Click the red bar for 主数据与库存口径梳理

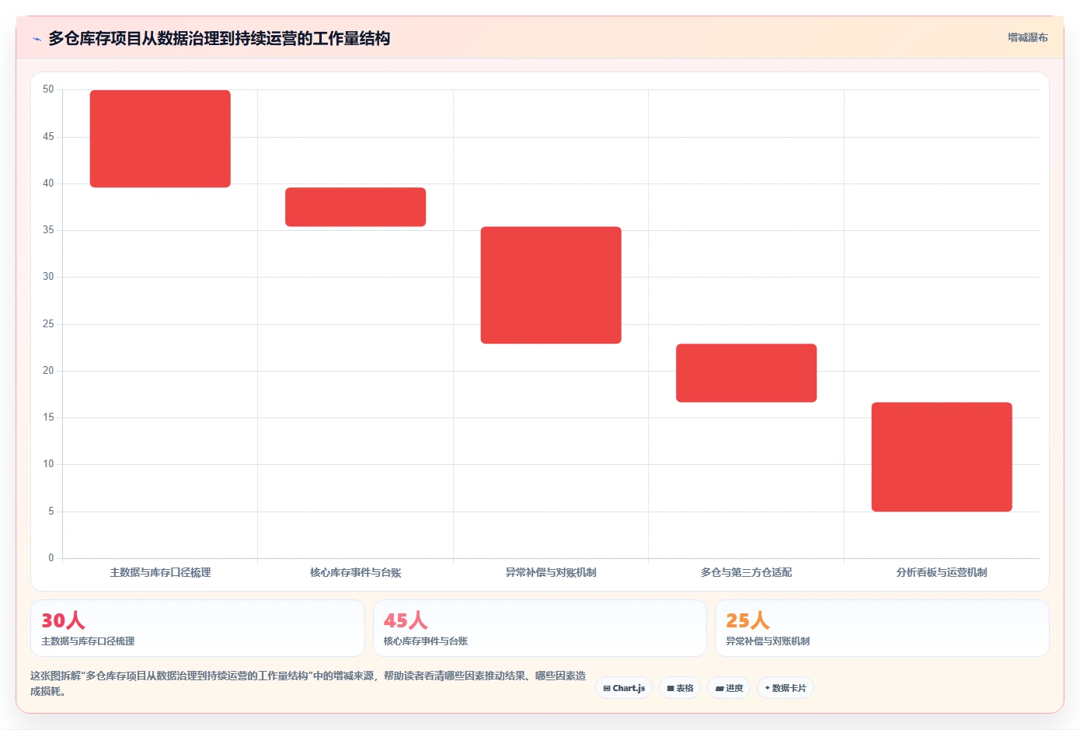[160, 138]
